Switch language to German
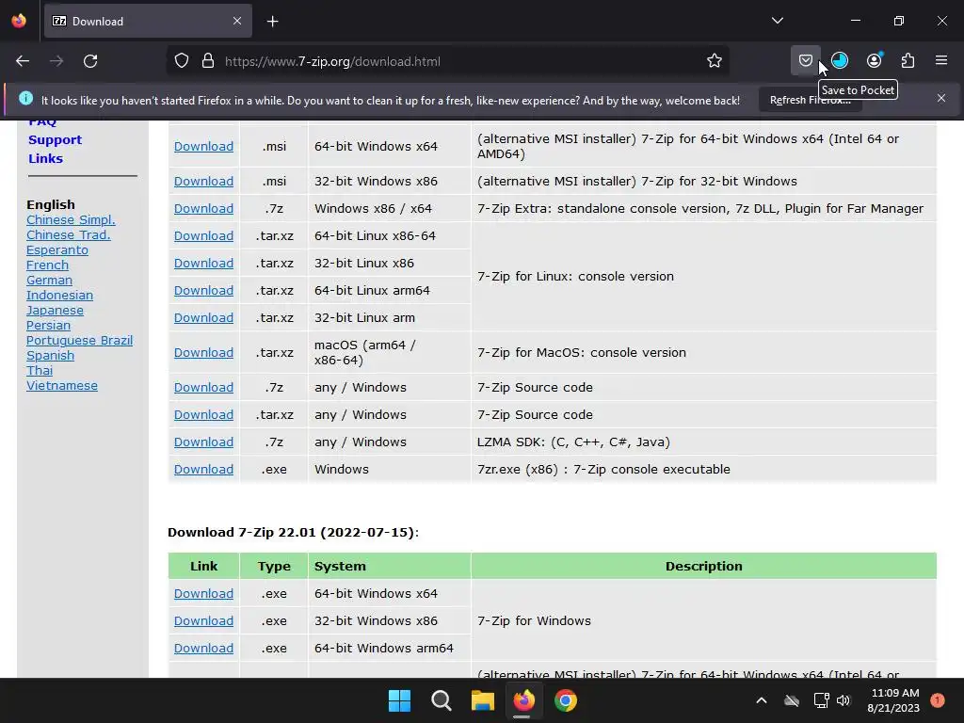964x723 pixels. click(49, 281)
